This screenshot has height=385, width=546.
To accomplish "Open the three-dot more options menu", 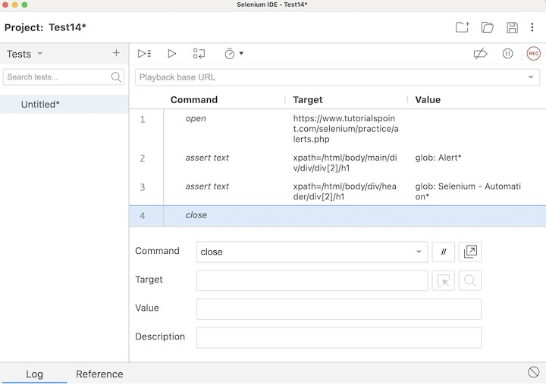I will [x=532, y=28].
